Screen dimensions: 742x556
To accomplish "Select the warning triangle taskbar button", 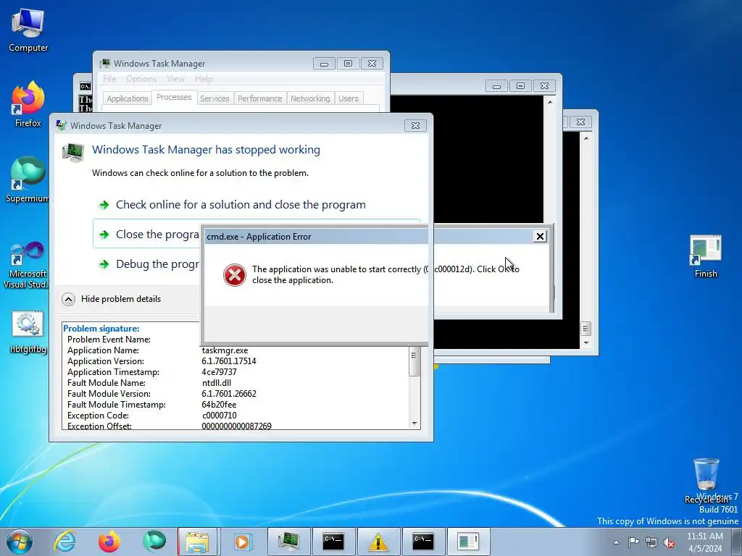I will pyautogui.click(x=378, y=542).
